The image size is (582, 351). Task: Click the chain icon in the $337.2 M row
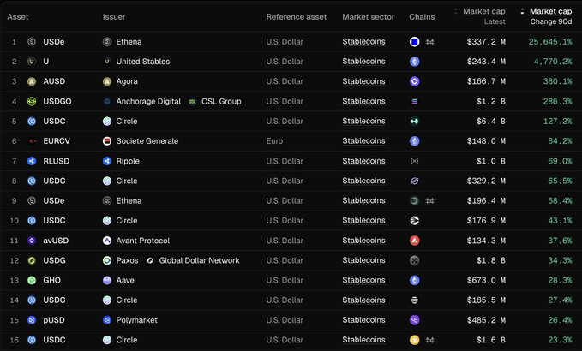pos(415,41)
